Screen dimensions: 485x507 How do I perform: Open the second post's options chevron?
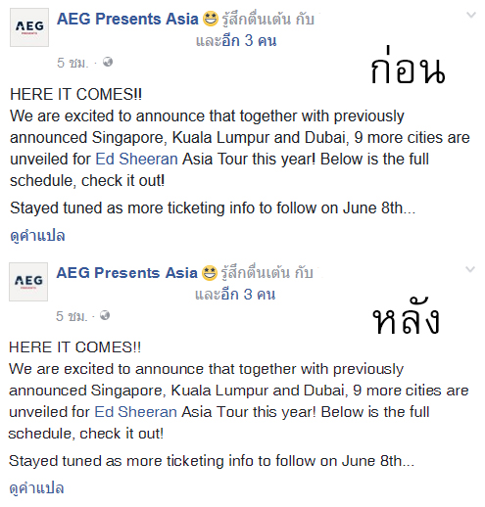pyautogui.click(x=470, y=269)
